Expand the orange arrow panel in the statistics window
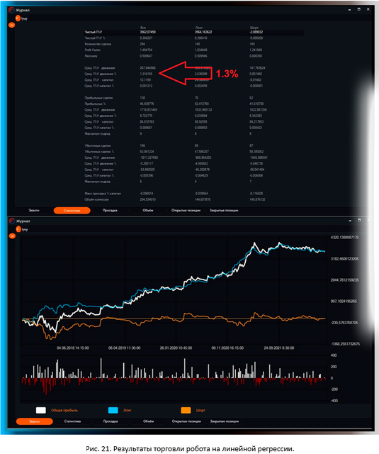The image size is (379, 454). (x=12, y=26)
